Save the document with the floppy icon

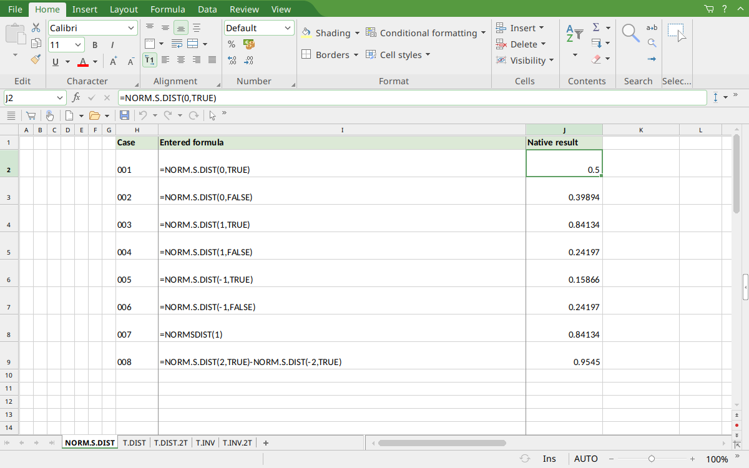point(124,115)
